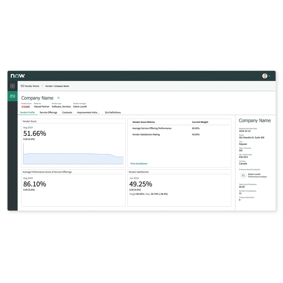Click Vendor Home in the breadcrumb trail
283x283 pixels.
[x=32, y=86]
